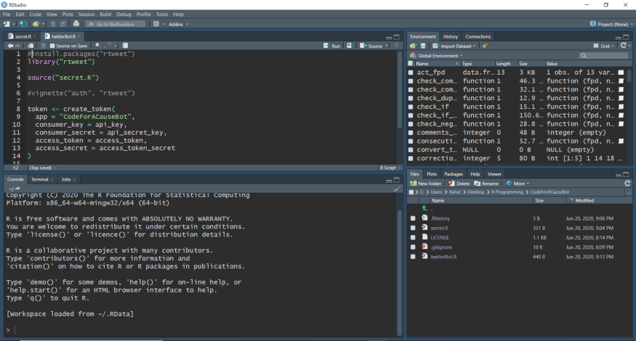This screenshot has height=341, width=636.
Task: Open the Global Environment dropdown
Action: tap(438, 55)
